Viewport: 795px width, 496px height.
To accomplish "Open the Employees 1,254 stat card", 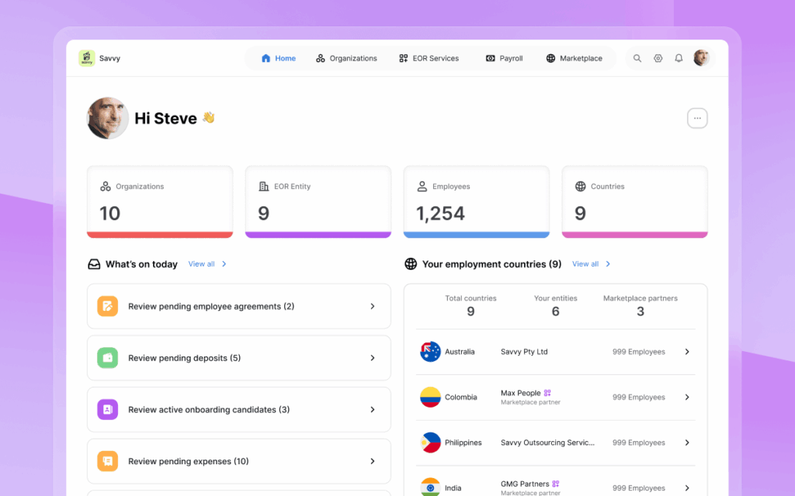I will pyautogui.click(x=476, y=201).
